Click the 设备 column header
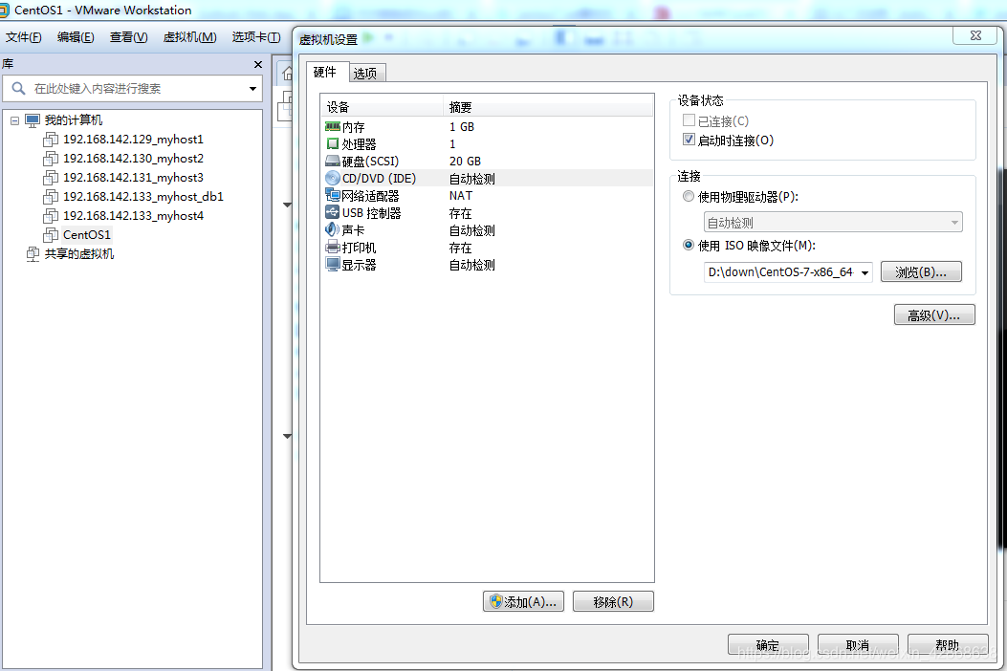Image resolution: width=1007 pixels, height=671 pixels. click(383, 107)
